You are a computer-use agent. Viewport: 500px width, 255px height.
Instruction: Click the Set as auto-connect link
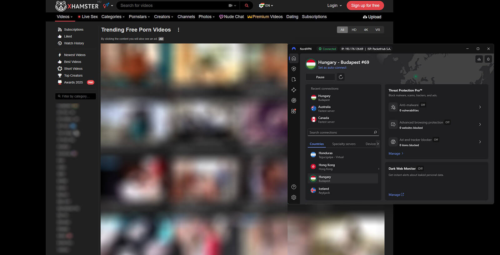(332, 68)
